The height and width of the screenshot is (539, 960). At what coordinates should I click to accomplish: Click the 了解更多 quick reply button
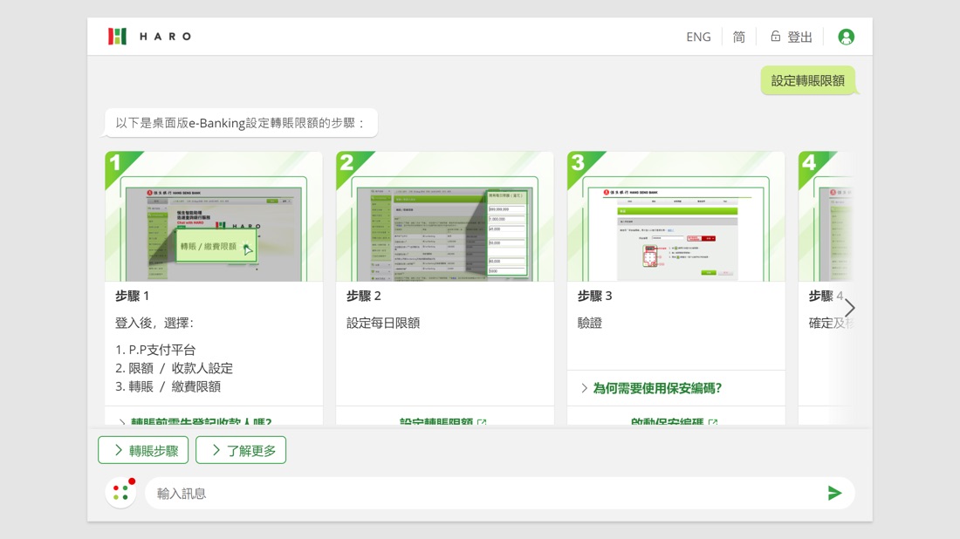[241, 450]
